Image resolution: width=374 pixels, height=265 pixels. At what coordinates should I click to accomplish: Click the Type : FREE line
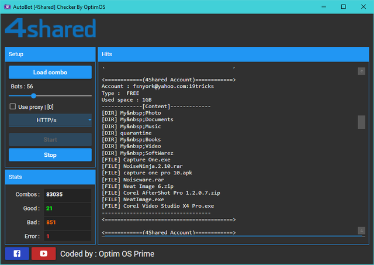pyautogui.click(x=120, y=93)
